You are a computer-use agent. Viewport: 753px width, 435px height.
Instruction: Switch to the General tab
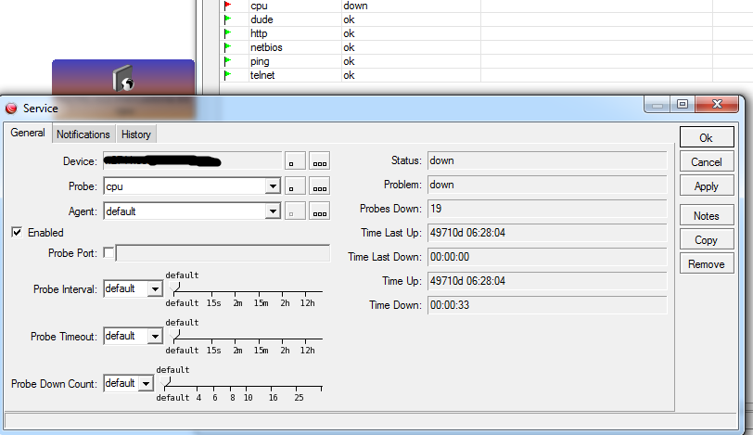click(28, 133)
